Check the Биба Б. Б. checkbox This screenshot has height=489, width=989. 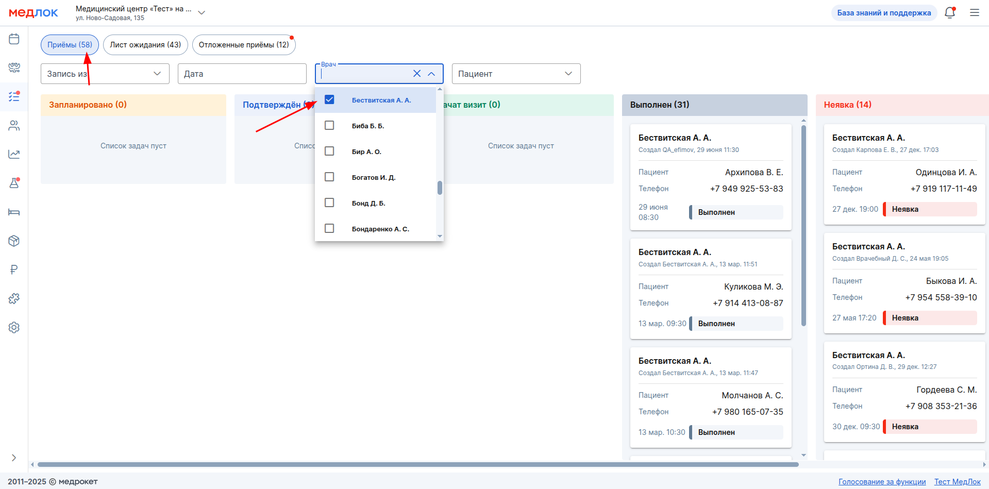click(x=329, y=125)
